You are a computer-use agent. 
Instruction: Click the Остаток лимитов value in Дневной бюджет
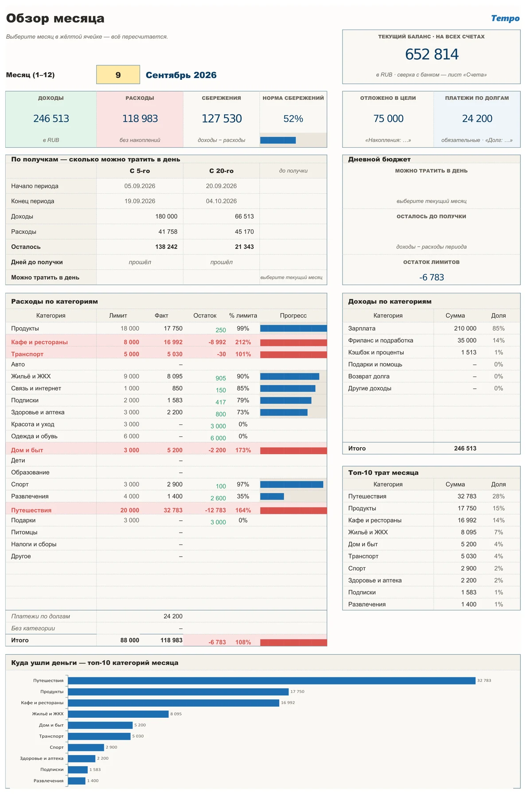(432, 277)
